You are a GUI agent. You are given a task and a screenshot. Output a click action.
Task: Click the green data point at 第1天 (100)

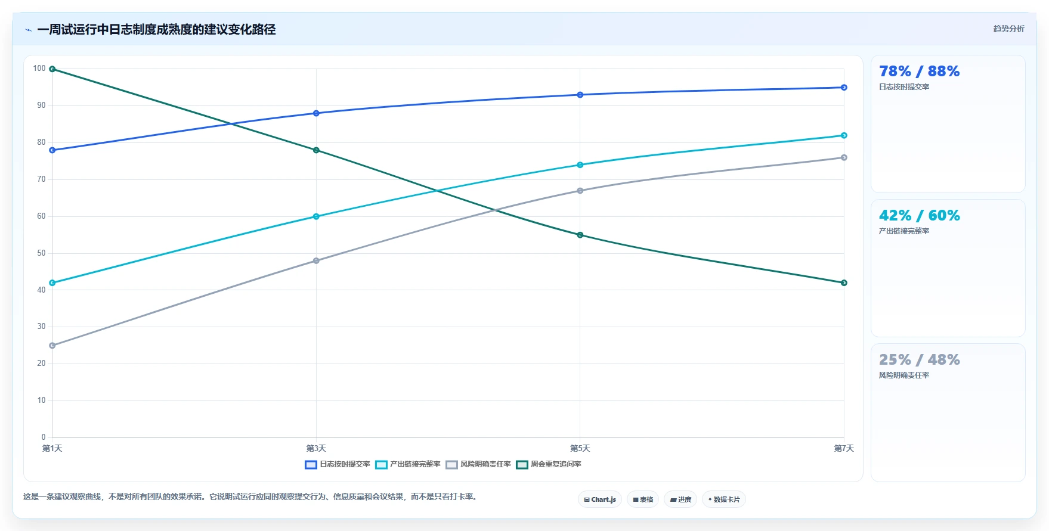pyautogui.click(x=52, y=69)
